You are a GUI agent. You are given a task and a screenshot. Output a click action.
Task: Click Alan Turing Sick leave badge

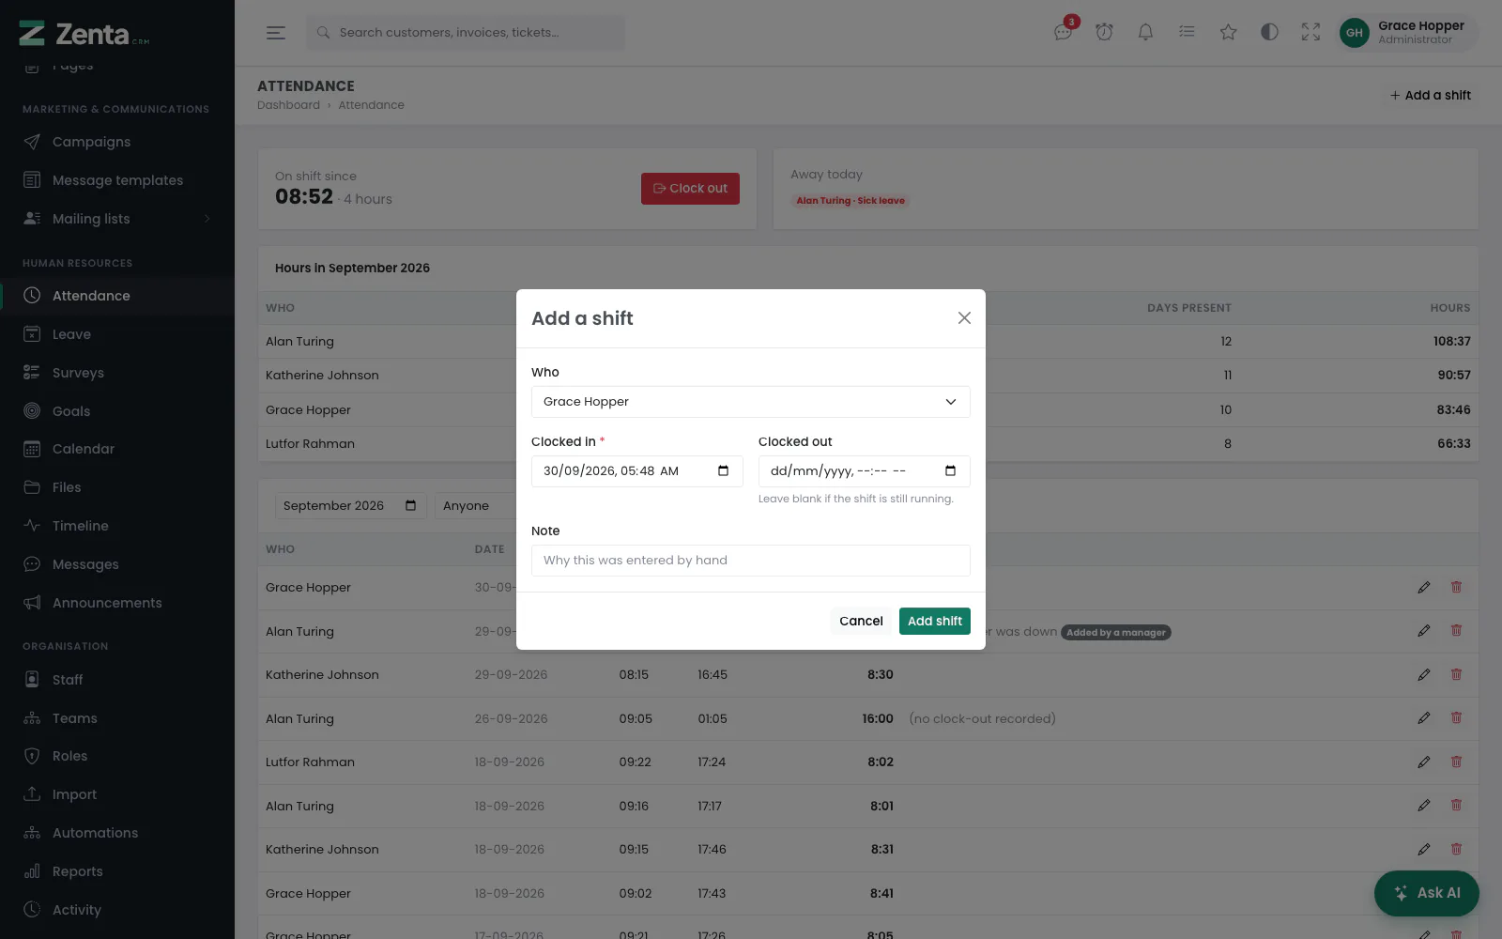tap(851, 201)
